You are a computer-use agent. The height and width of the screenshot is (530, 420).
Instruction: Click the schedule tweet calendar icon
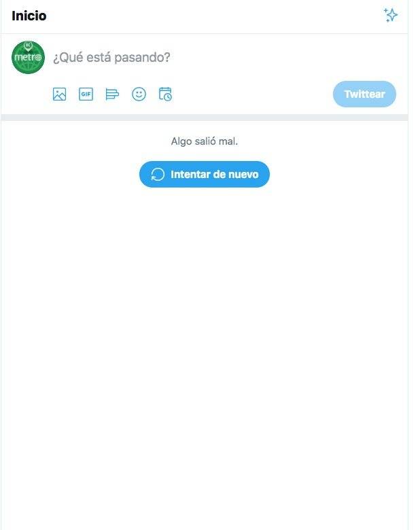tap(165, 94)
